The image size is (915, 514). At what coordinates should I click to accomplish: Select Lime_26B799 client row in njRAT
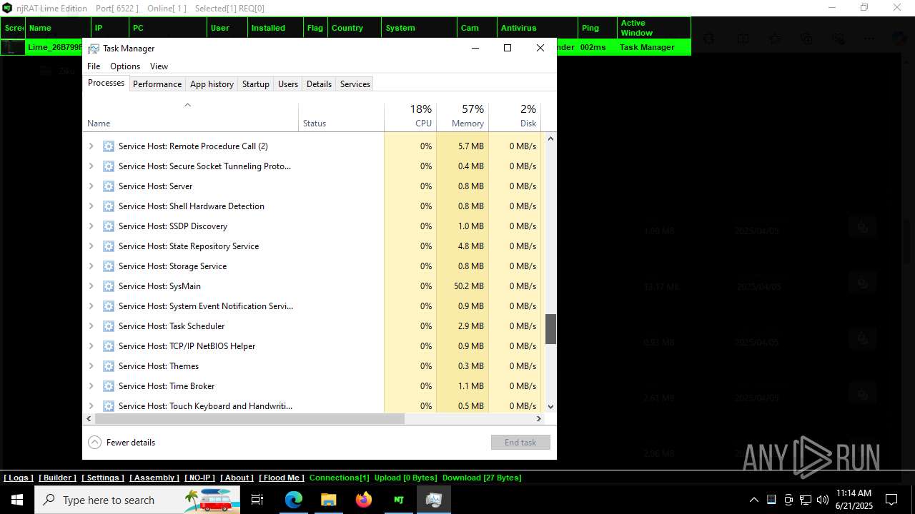345,47
